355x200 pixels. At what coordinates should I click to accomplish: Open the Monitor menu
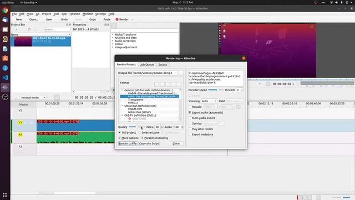[88, 14]
